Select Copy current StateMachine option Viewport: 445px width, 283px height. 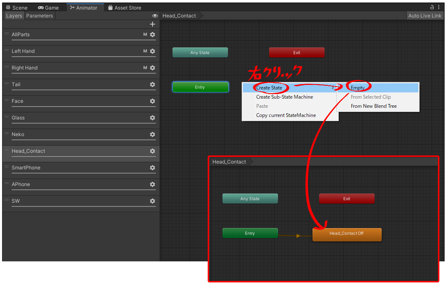pos(286,115)
